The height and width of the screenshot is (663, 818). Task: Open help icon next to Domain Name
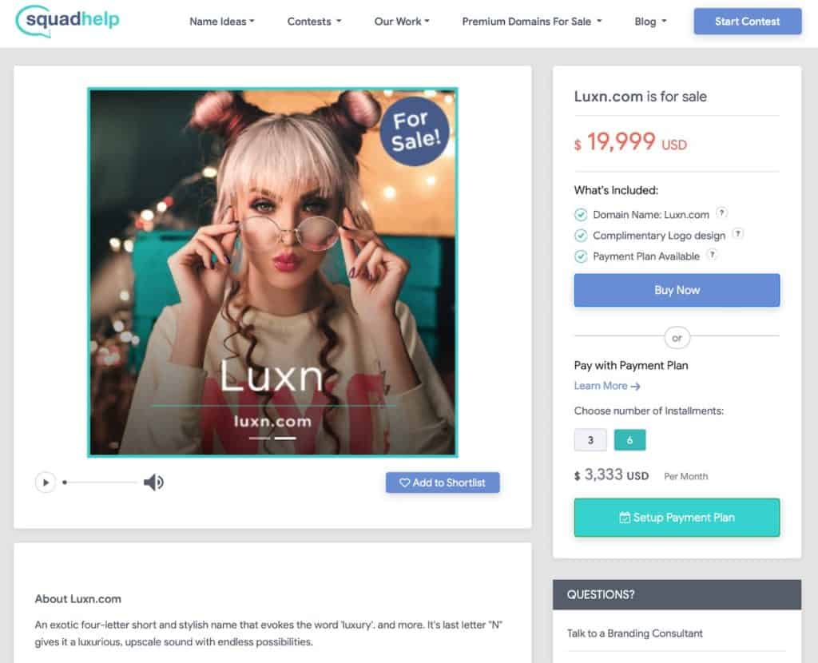(x=721, y=212)
